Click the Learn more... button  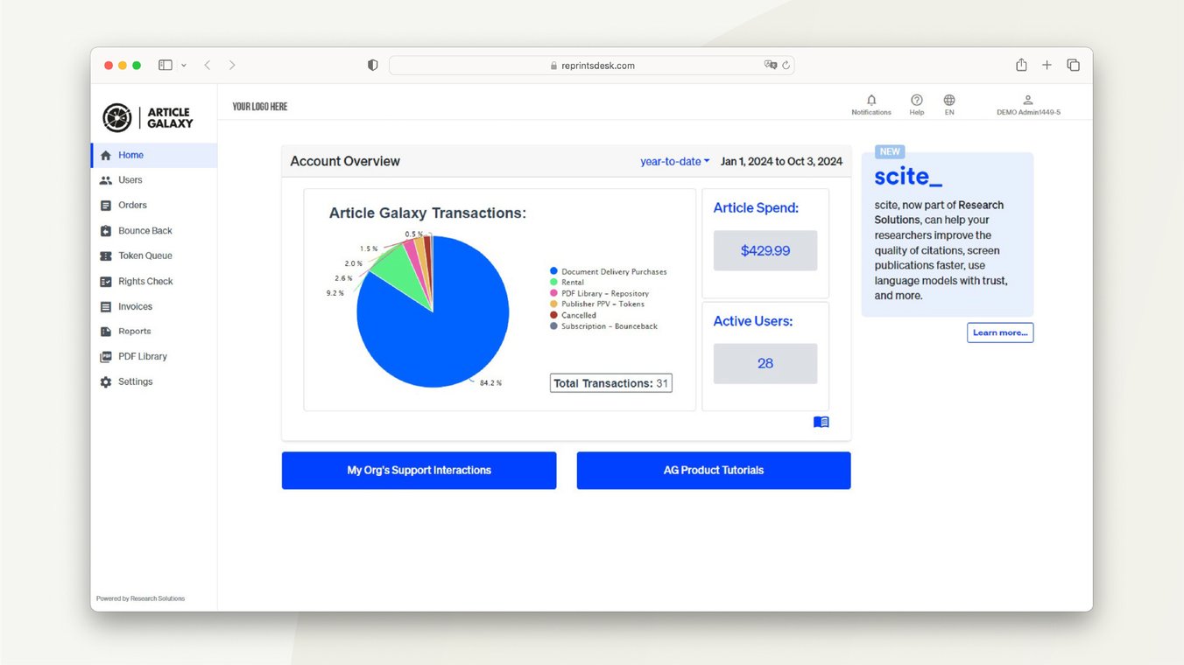coord(1000,332)
